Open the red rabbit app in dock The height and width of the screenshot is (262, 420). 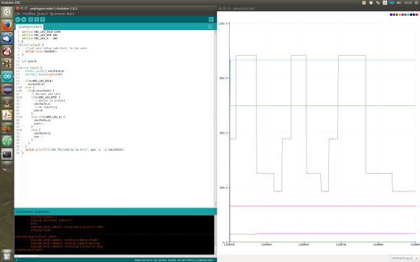(x=7, y=51)
